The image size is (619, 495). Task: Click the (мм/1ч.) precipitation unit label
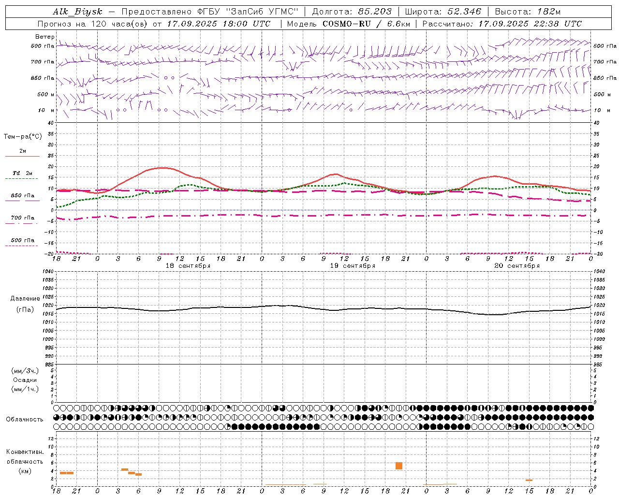[x=25, y=389]
